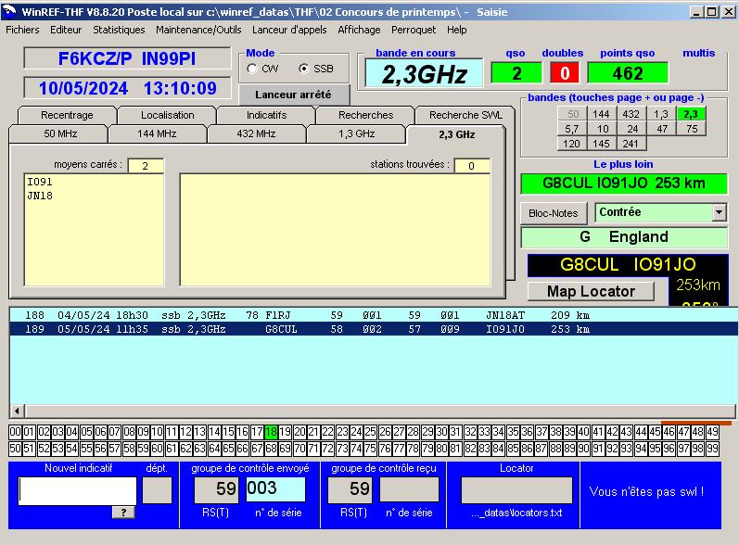The width and height of the screenshot is (739, 545).
Task: Click square 91 in the grid
Action: click(x=598, y=449)
